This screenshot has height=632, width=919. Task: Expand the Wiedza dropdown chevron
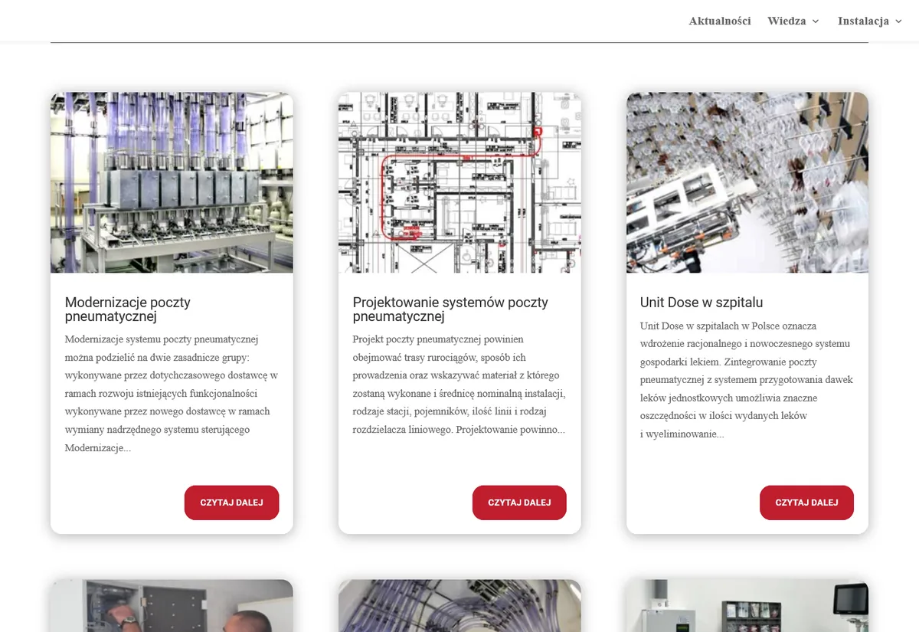[x=816, y=21]
